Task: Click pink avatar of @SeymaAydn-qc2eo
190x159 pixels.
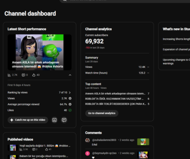Action: click(87, 153)
